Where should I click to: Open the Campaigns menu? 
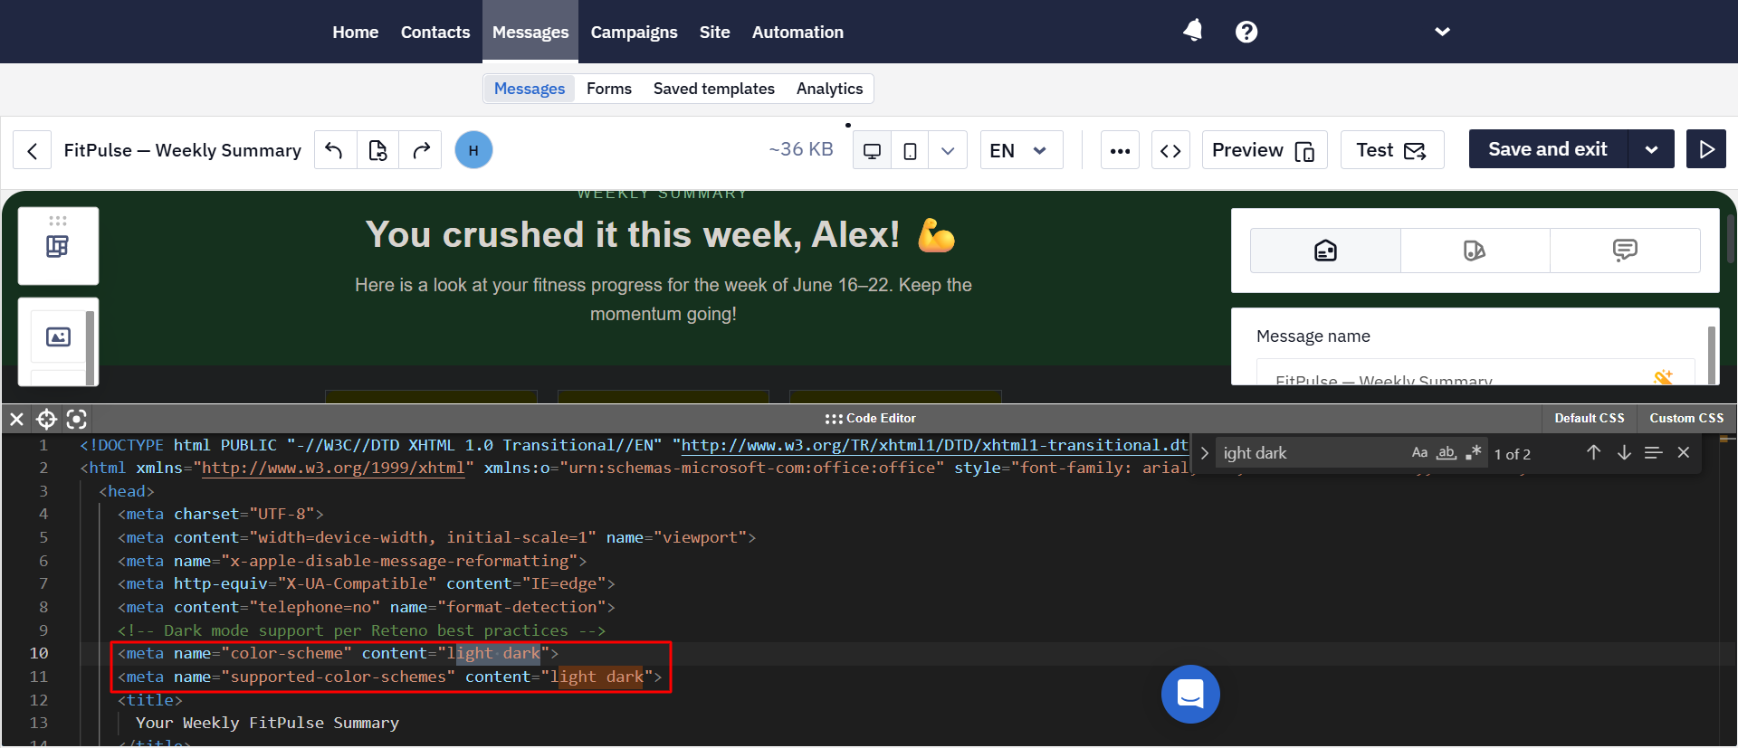point(634,32)
